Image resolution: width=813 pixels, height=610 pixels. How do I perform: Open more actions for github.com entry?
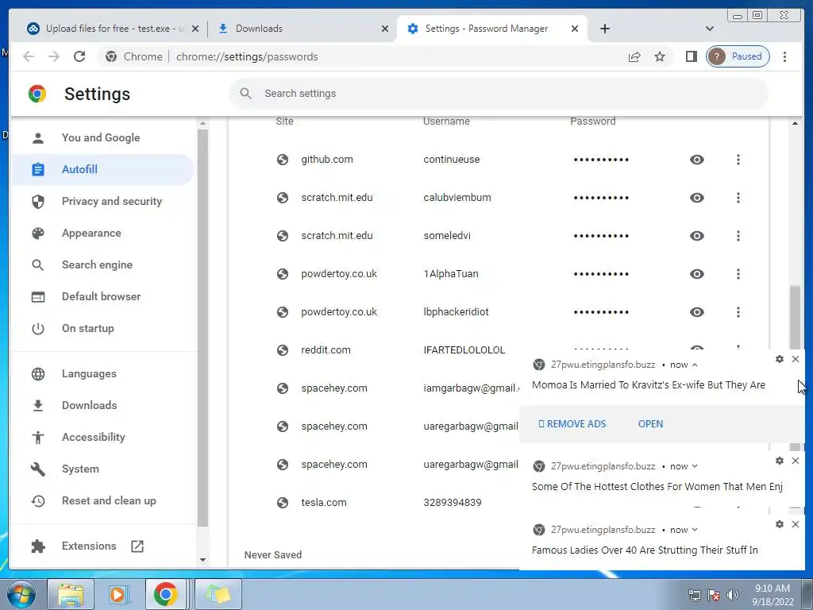tap(738, 160)
